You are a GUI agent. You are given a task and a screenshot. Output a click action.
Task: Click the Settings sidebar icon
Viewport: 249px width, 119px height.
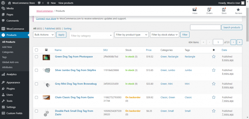pyautogui.click(x=3, y=107)
